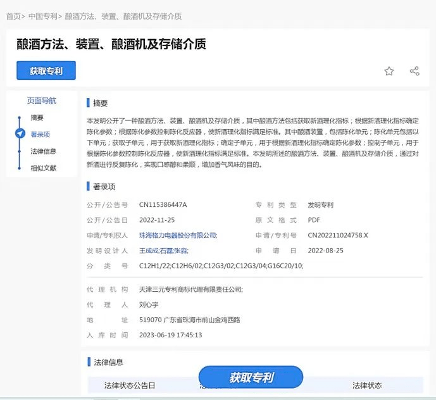
Task: Open 中国专利 breadcrumb link
Action: coord(43,16)
